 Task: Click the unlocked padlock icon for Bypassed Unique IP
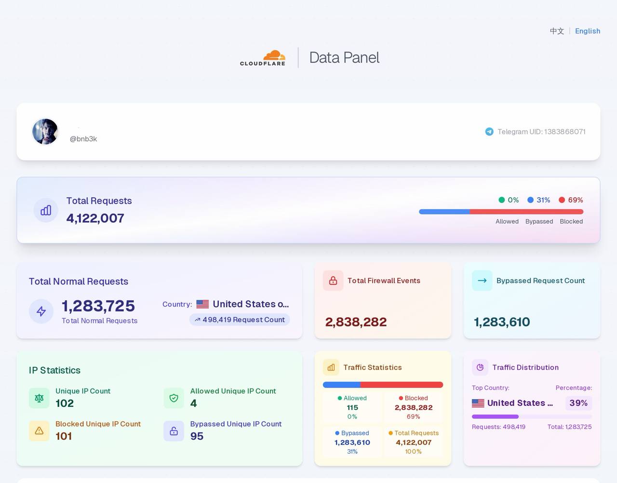(174, 431)
